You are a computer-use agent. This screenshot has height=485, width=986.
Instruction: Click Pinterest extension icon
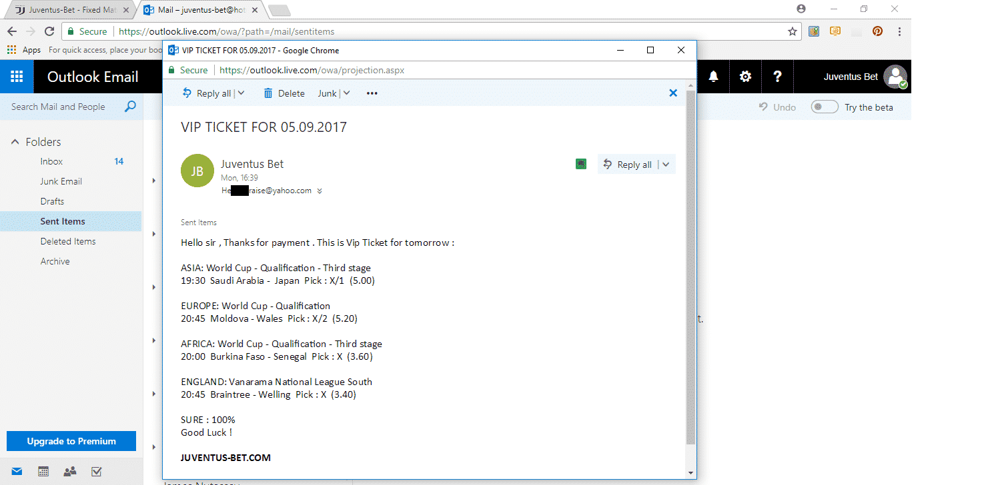pos(877,31)
